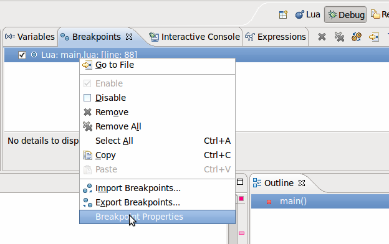Choose Export Breakpoints... menu entry
389x244 pixels.
(157, 202)
